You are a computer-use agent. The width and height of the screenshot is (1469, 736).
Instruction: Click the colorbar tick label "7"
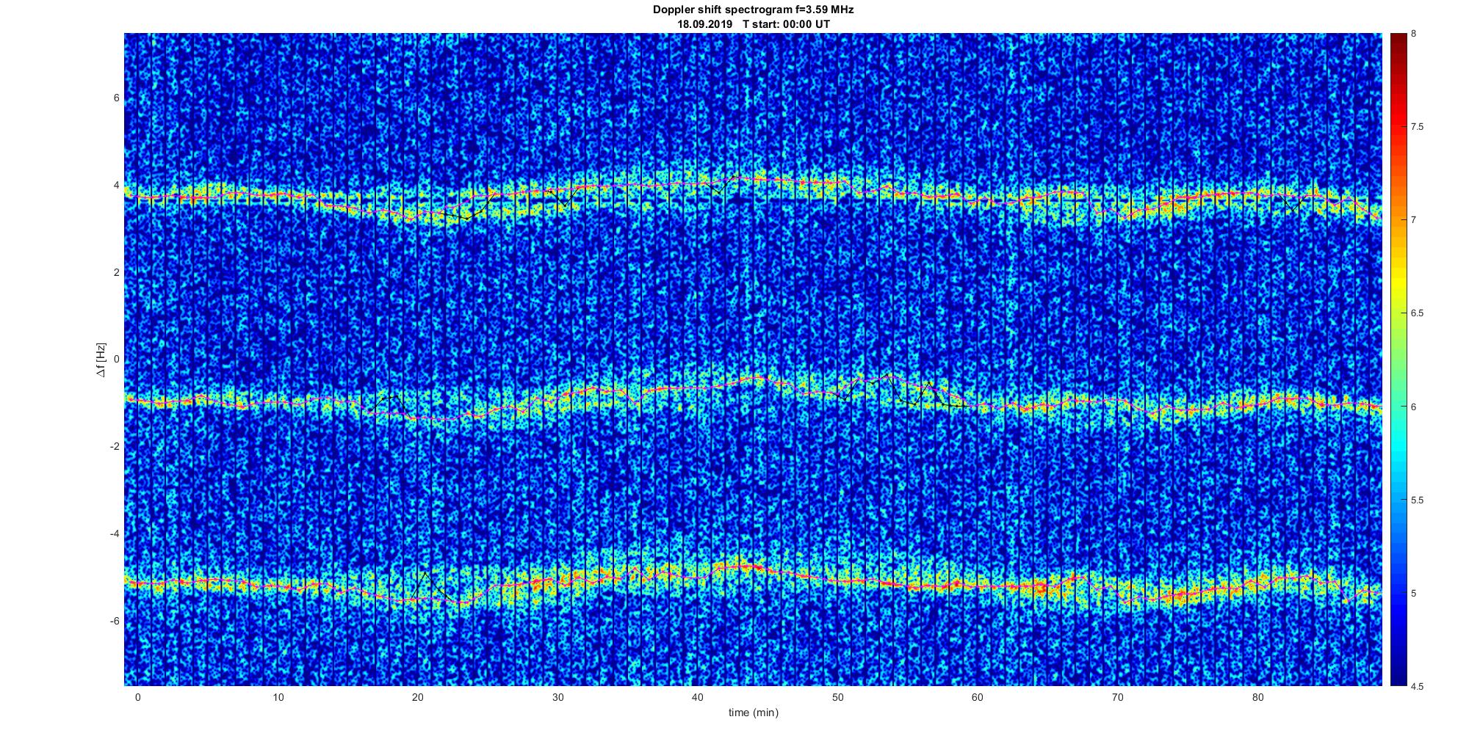coord(1414,220)
